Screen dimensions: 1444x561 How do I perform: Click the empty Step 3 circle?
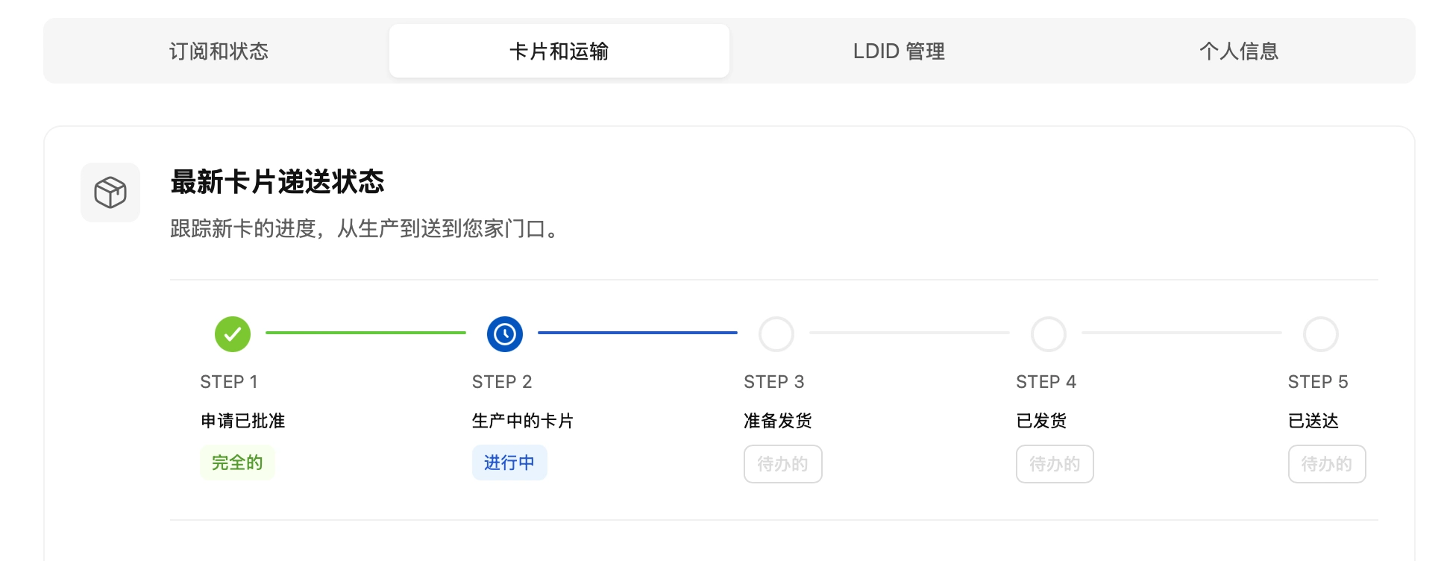[776, 334]
